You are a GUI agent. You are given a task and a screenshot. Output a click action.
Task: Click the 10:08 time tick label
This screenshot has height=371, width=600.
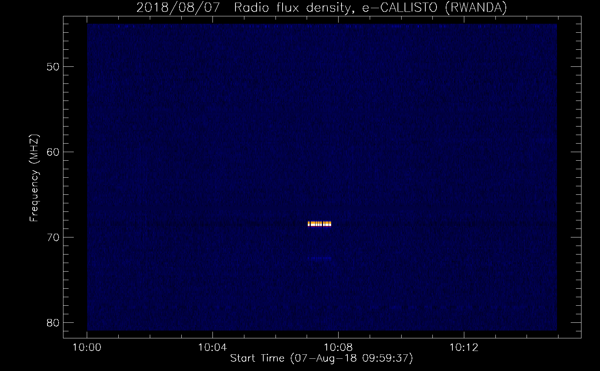pyautogui.click(x=338, y=348)
